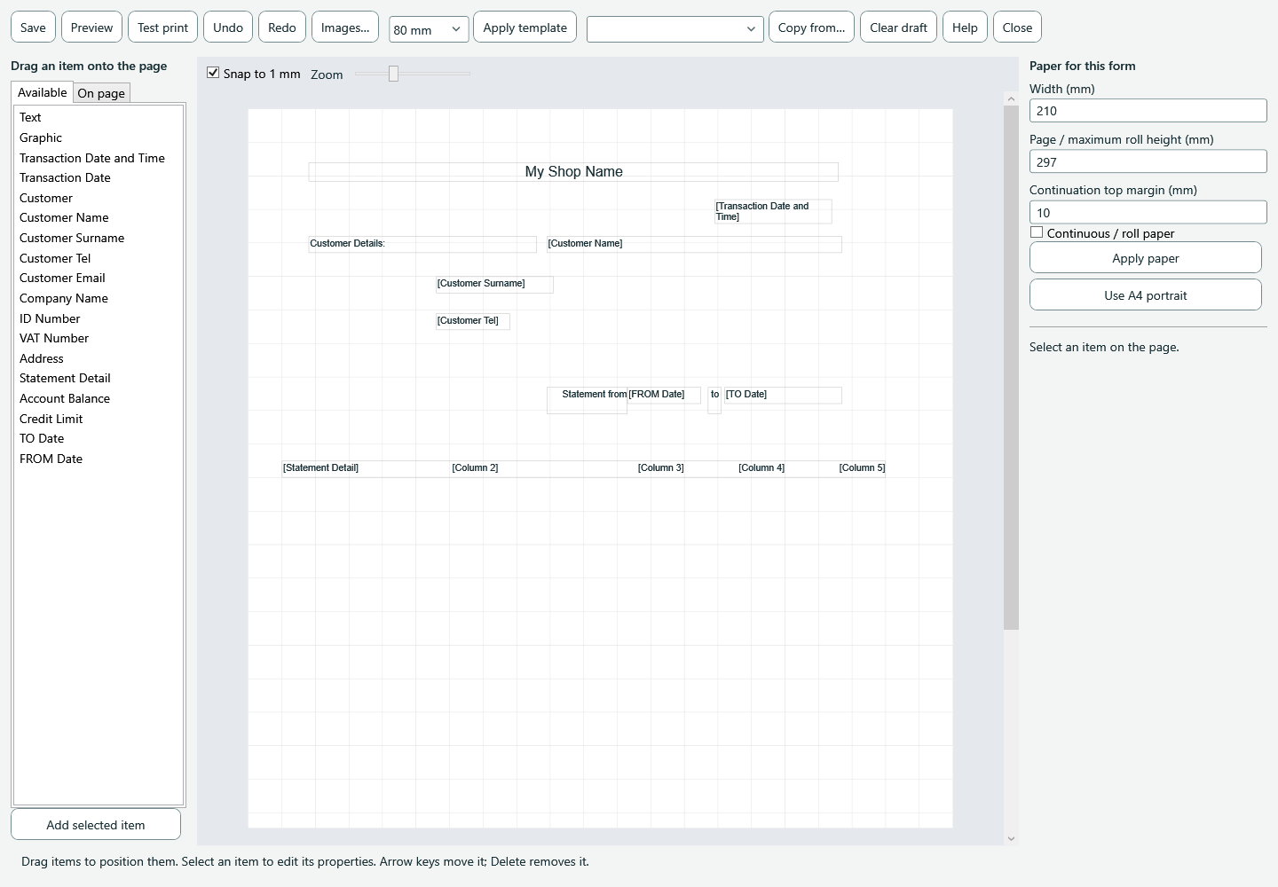Click the canvas scroll down arrow
The width and height of the screenshot is (1278, 887).
(1011, 838)
